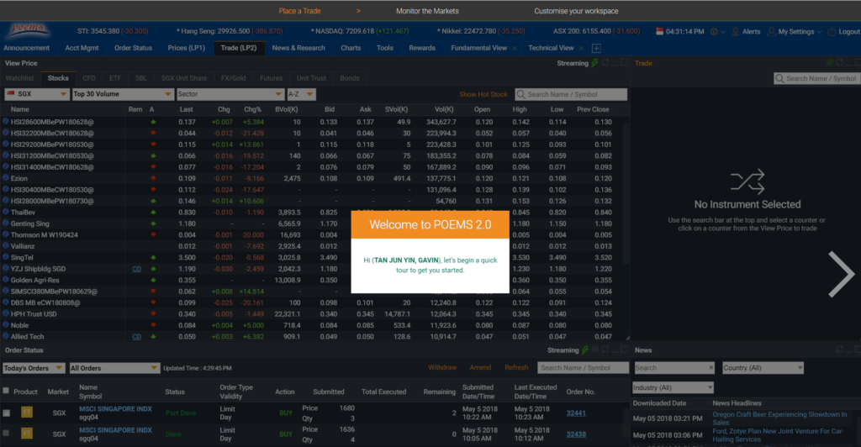Screen dimensions: 861x447
Task: Add a new workspace tab with plus icon
Action: tap(596, 48)
